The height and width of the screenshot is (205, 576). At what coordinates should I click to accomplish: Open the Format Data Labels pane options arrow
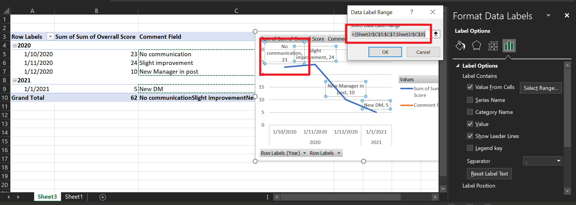[548, 15]
